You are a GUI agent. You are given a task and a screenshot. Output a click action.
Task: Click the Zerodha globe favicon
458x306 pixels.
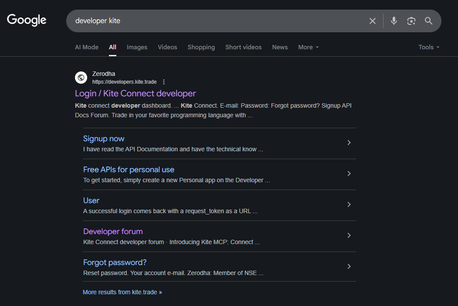[x=81, y=78]
